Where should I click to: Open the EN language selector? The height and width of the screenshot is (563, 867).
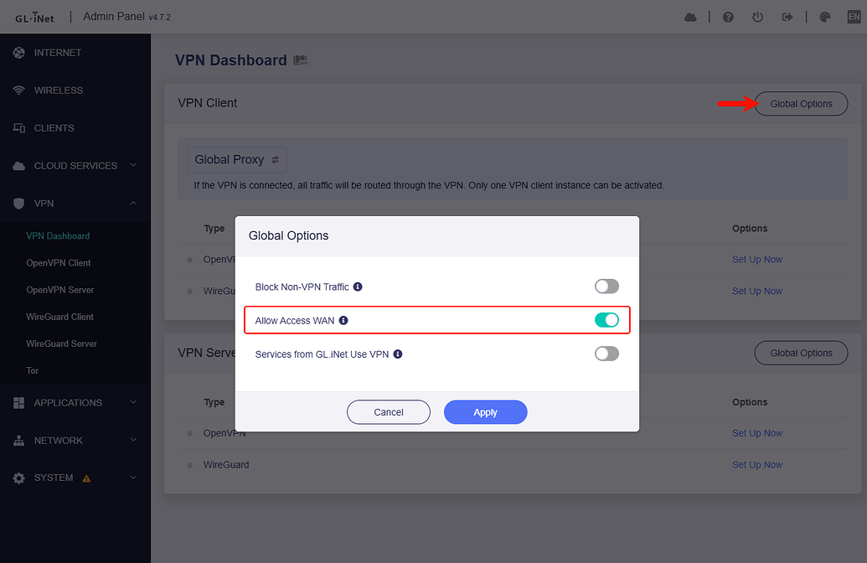click(x=854, y=16)
